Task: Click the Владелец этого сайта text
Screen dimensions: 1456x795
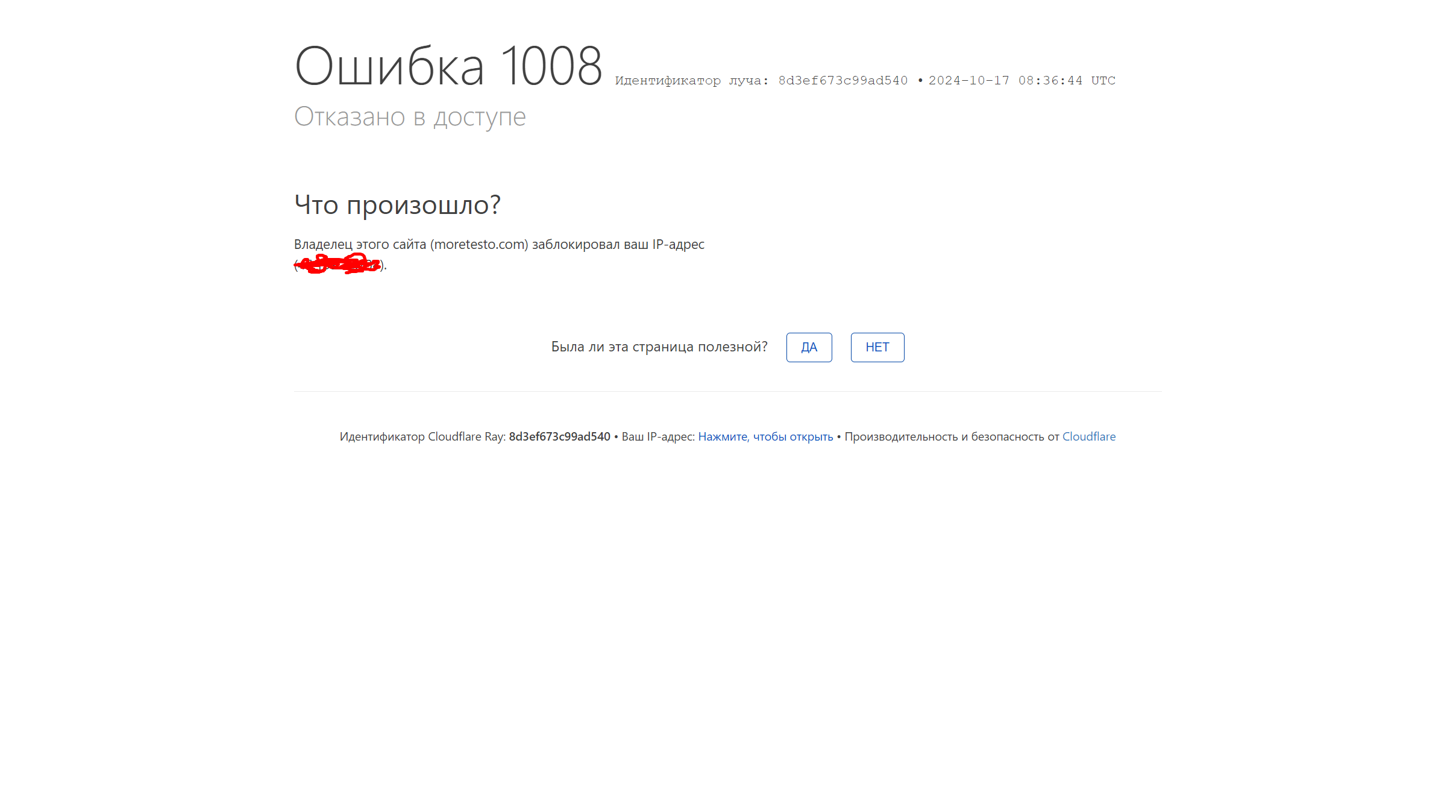Action: coord(360,244)
